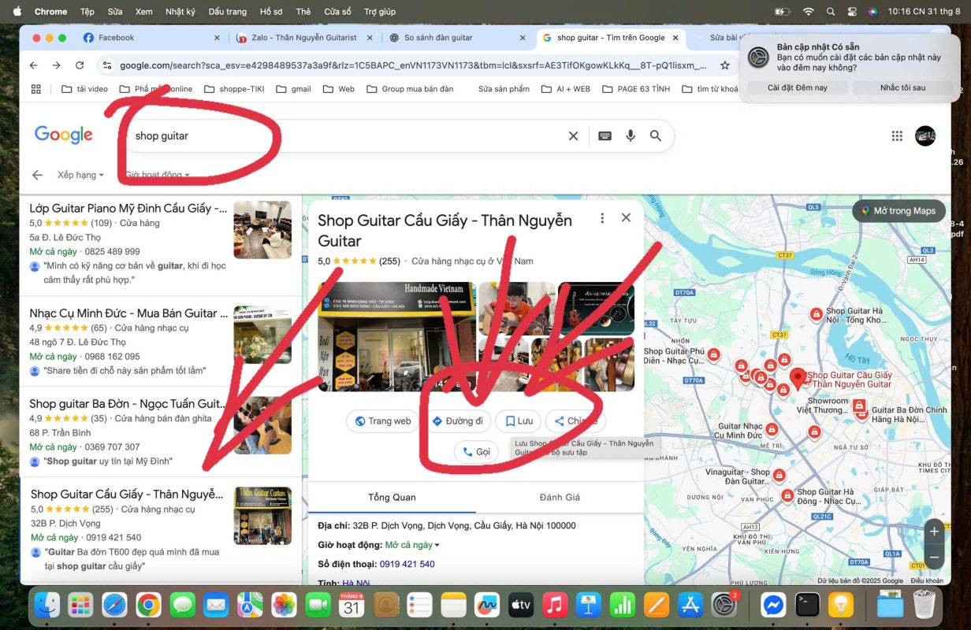
Task: Reload the page in Chrome
Action: click(80, 65)
